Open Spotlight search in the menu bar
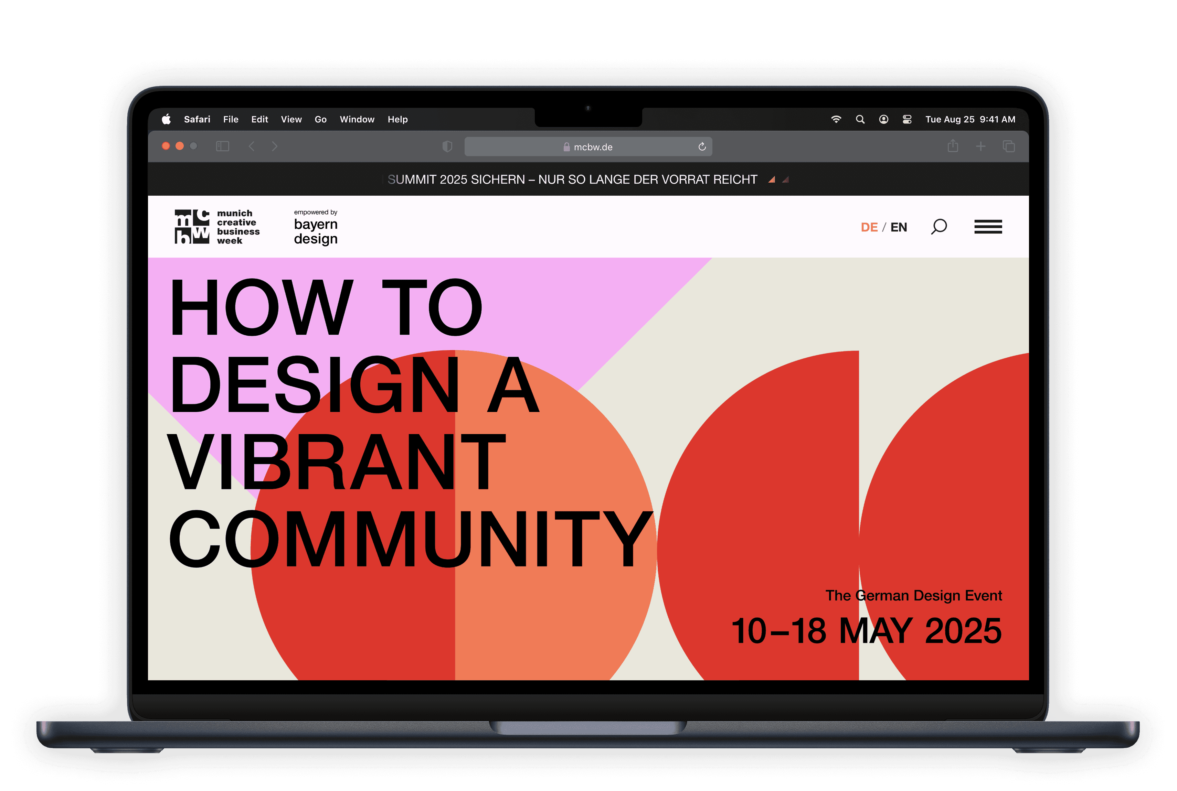Screen dimensions: 1177x791 point(860,120)
